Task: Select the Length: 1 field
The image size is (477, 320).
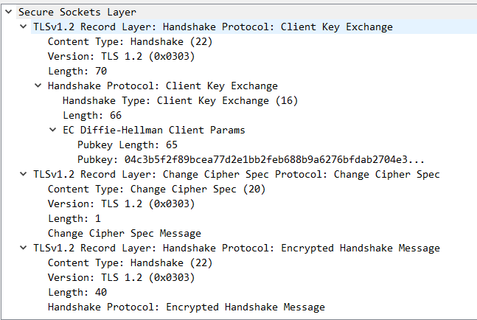Action: tap(74, 218)
